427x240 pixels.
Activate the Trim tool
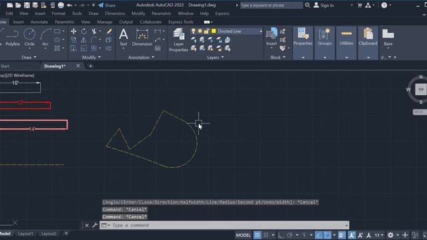(x=94, y=31)
